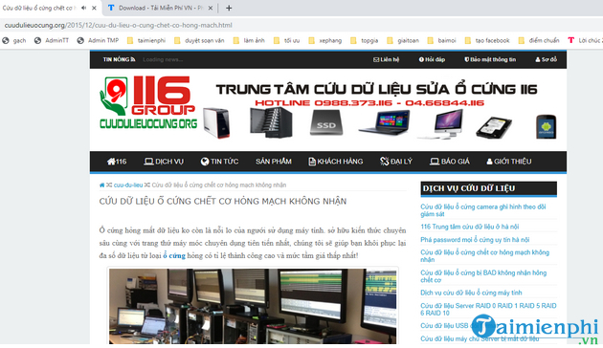Open link Phá password mọi ổ cứng uy tín

[475, 240]
